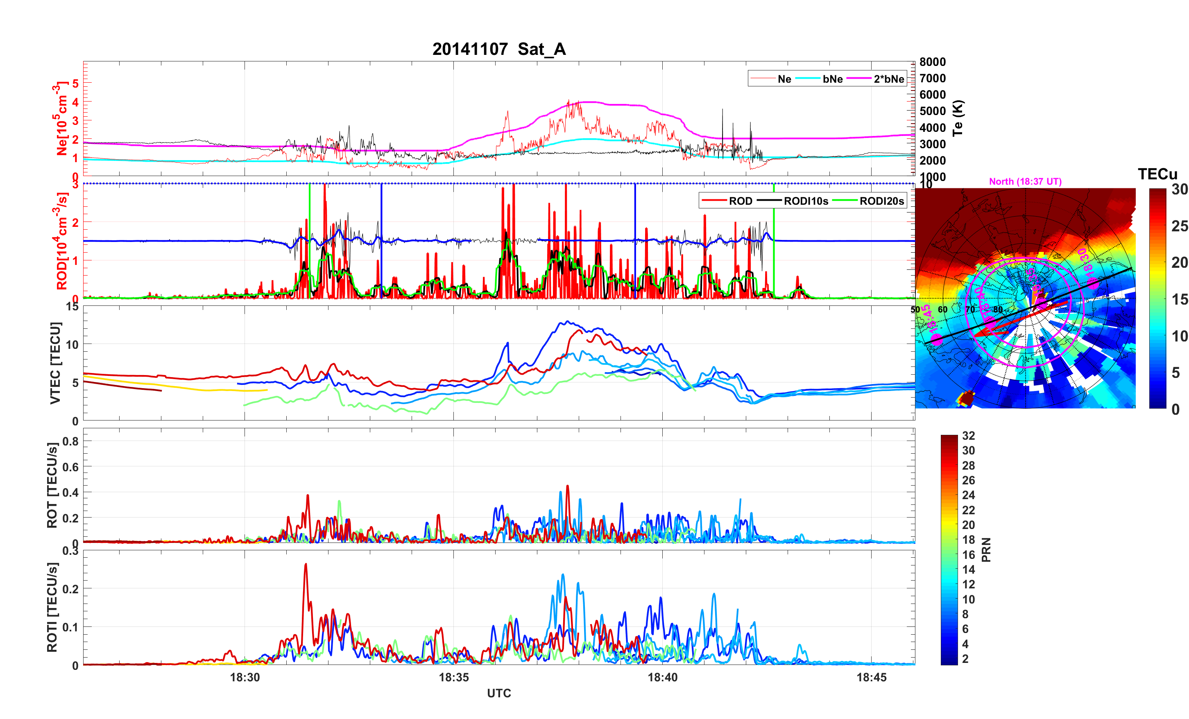Click the 18:35 tick label on the time axis
1189x719 pixels.
pyautogui.click(x=453, y=678)
